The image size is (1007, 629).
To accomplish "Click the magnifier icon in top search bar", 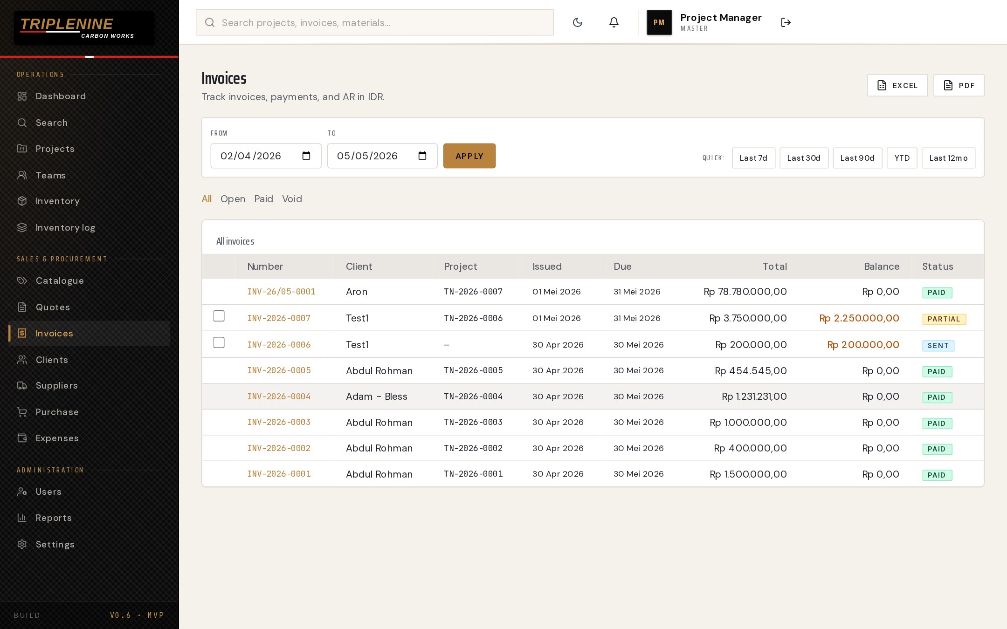I will point(210,22).
